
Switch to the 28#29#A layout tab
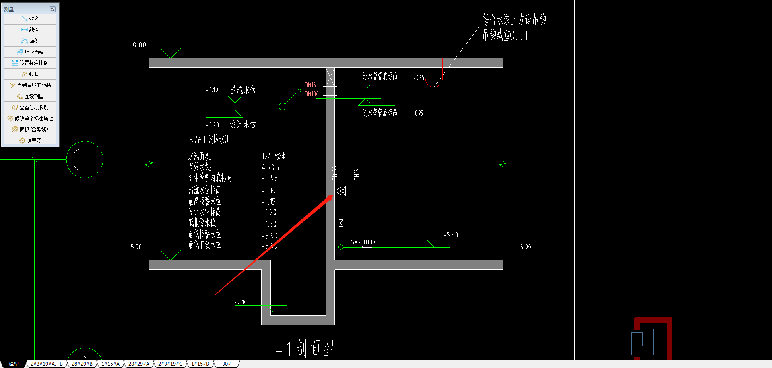point(139,364)
